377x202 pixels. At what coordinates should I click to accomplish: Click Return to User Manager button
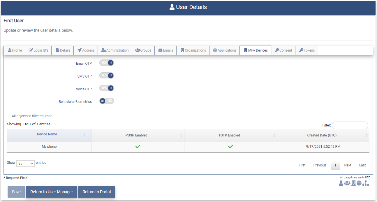click(52, 192)
